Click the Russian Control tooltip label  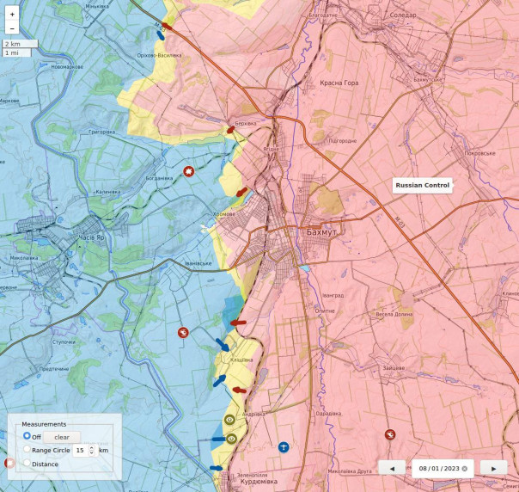pos(422,185)
